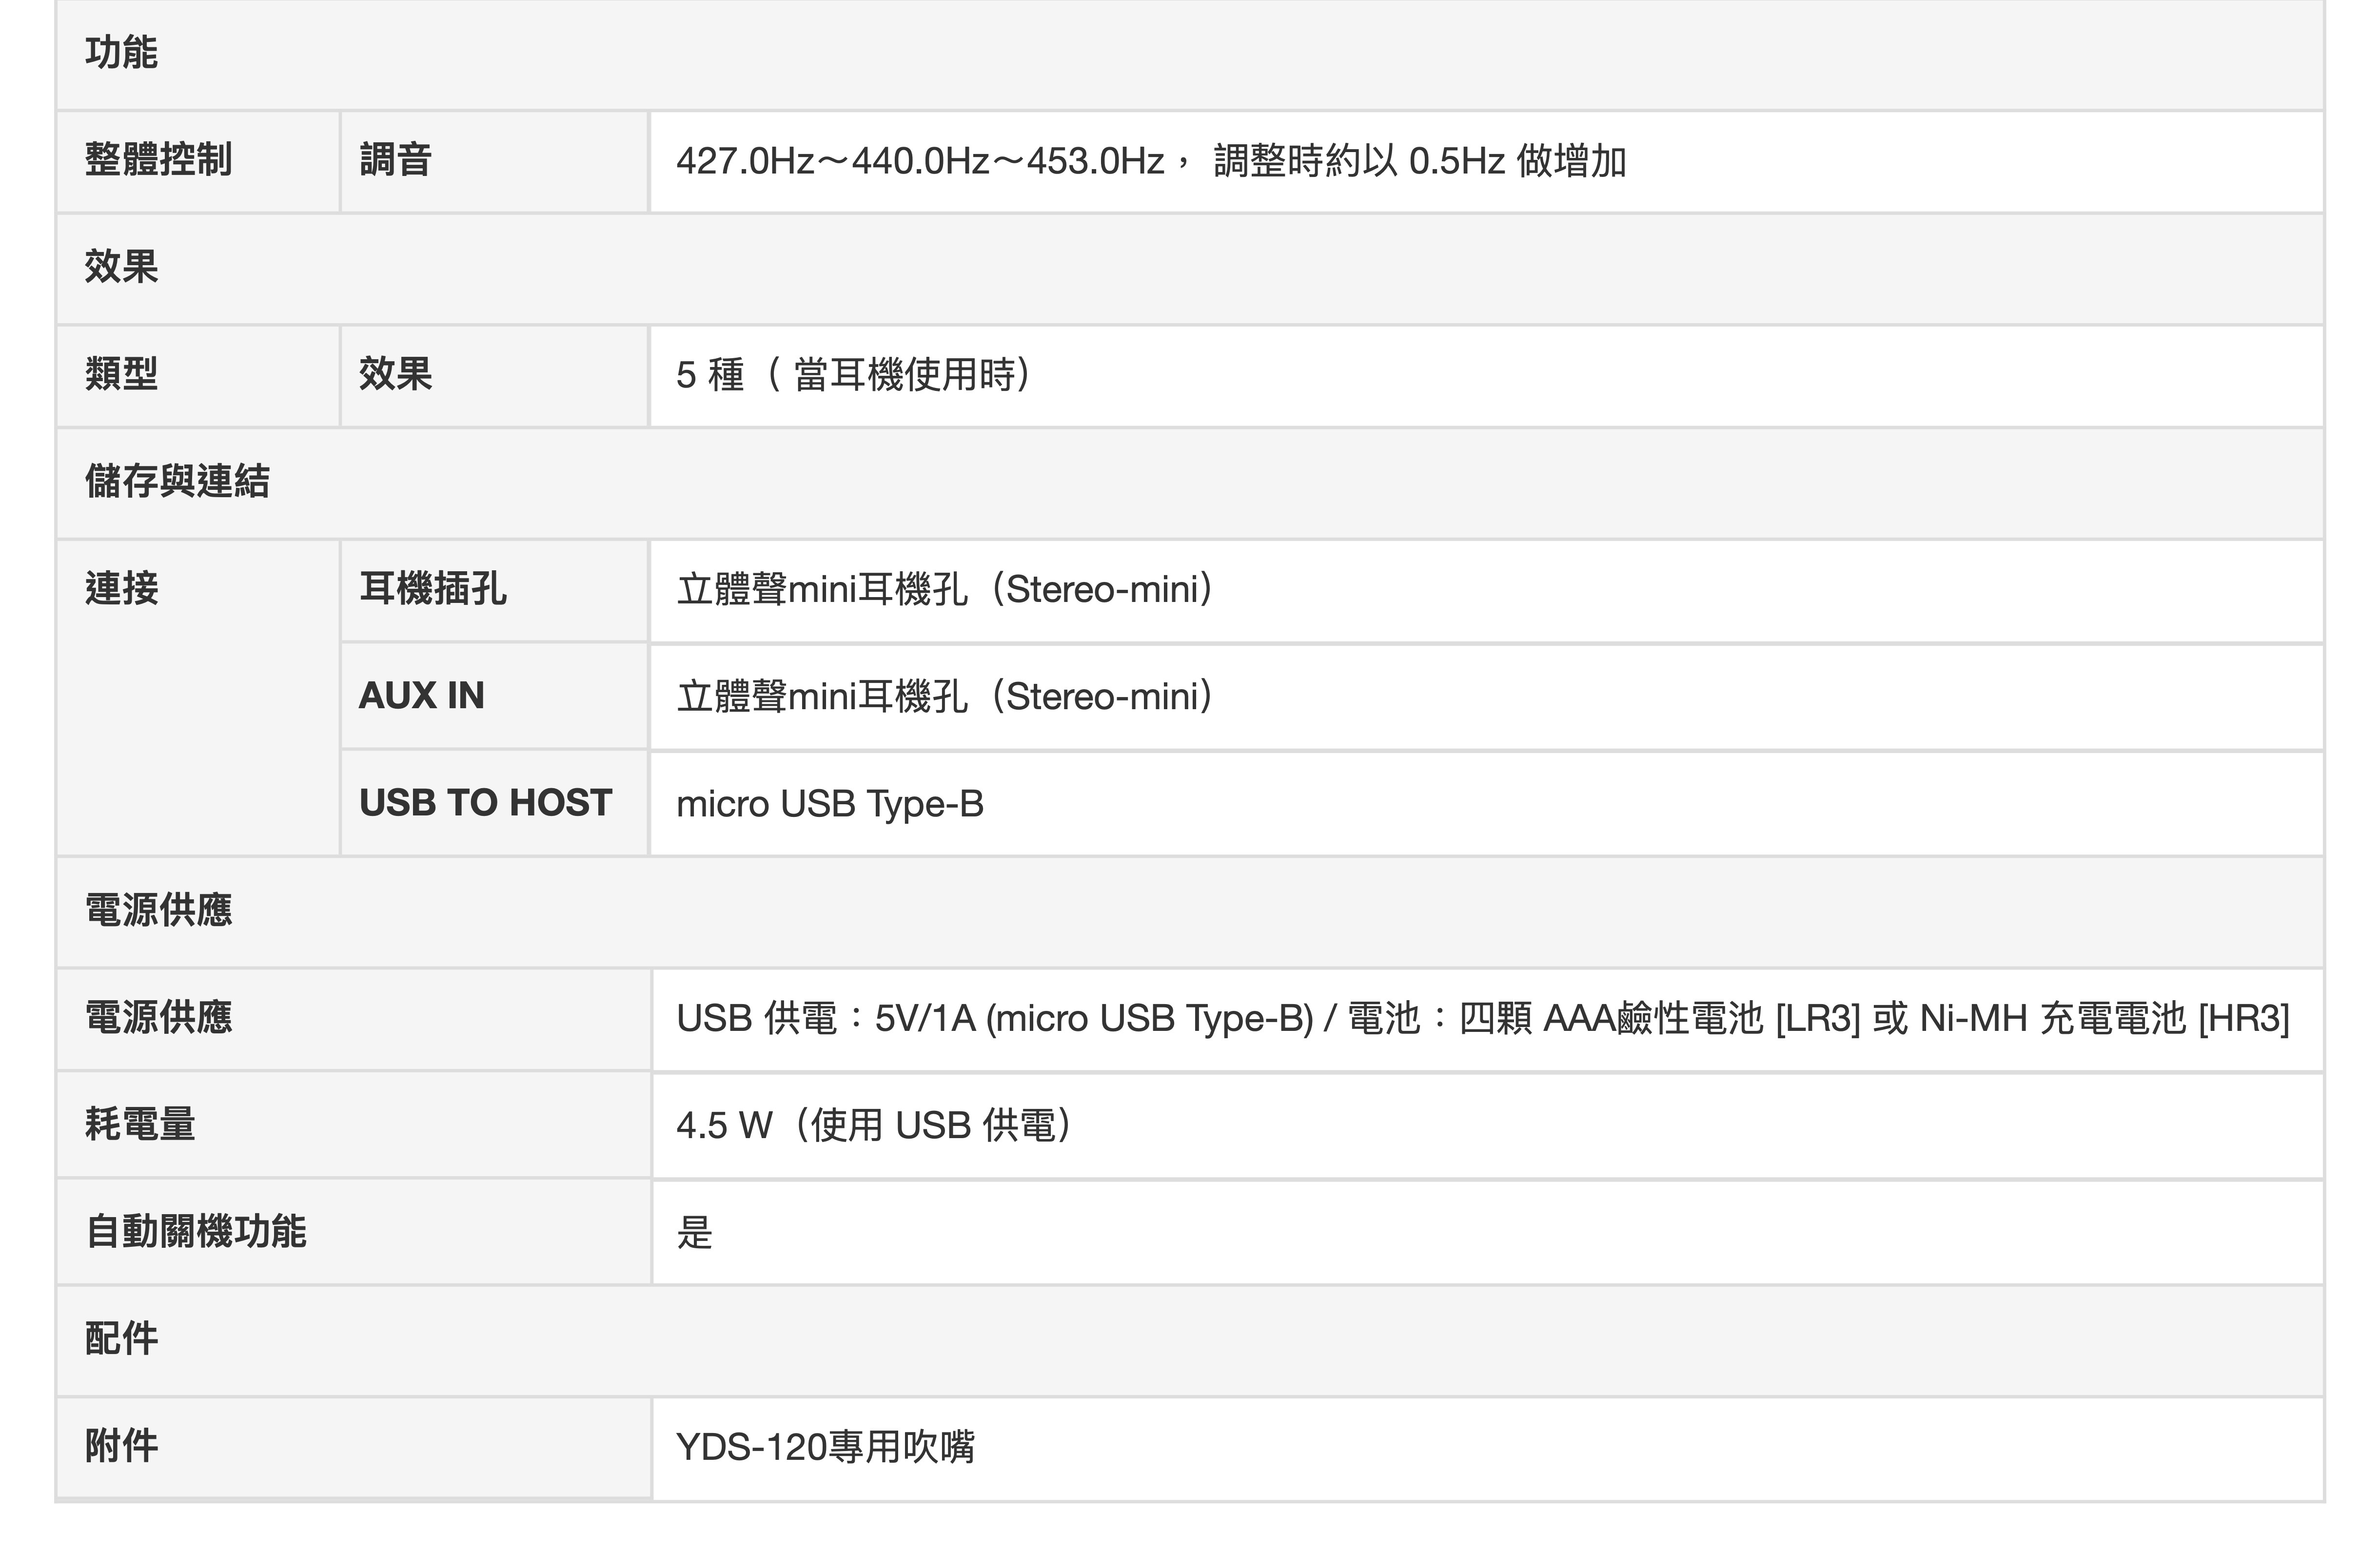Click the 配件 section header
This screenshot has width=2380, height=1550.
[121, 1339]
